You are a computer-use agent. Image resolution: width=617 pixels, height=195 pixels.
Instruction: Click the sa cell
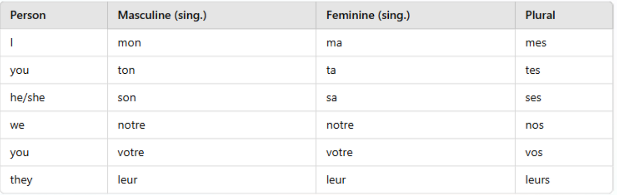(x=416, y=97)
